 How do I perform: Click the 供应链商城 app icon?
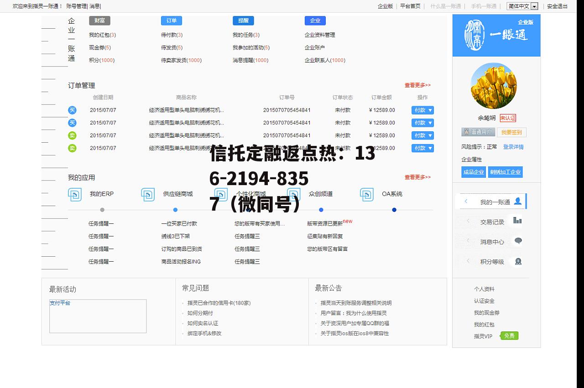(x=148, y=195)
